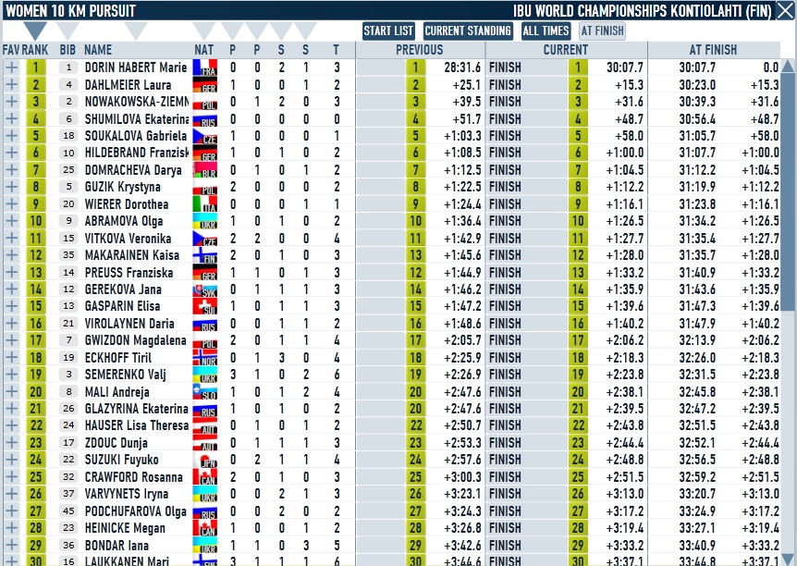Open Zdouc Dunja athlete name

click(116, 443)
